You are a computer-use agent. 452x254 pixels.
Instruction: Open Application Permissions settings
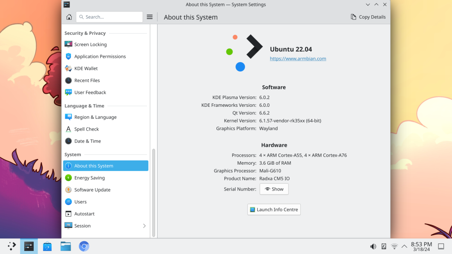pos(106,57)
